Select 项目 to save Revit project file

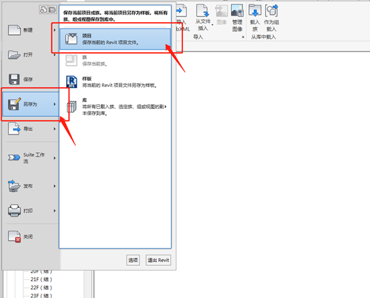pyautogui.click(x=115, y=39)
